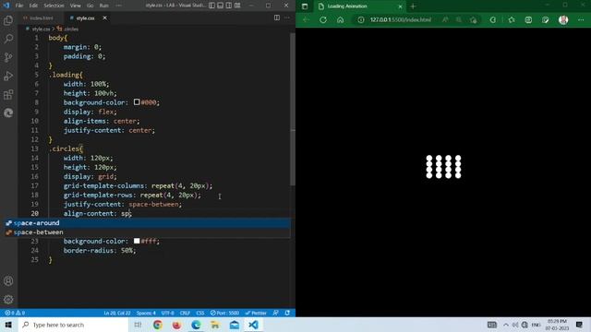The height and width of the screenshot is (332, 591).
Task: Open editor More Actions ellipsis
Action: (x=287, y=18)
